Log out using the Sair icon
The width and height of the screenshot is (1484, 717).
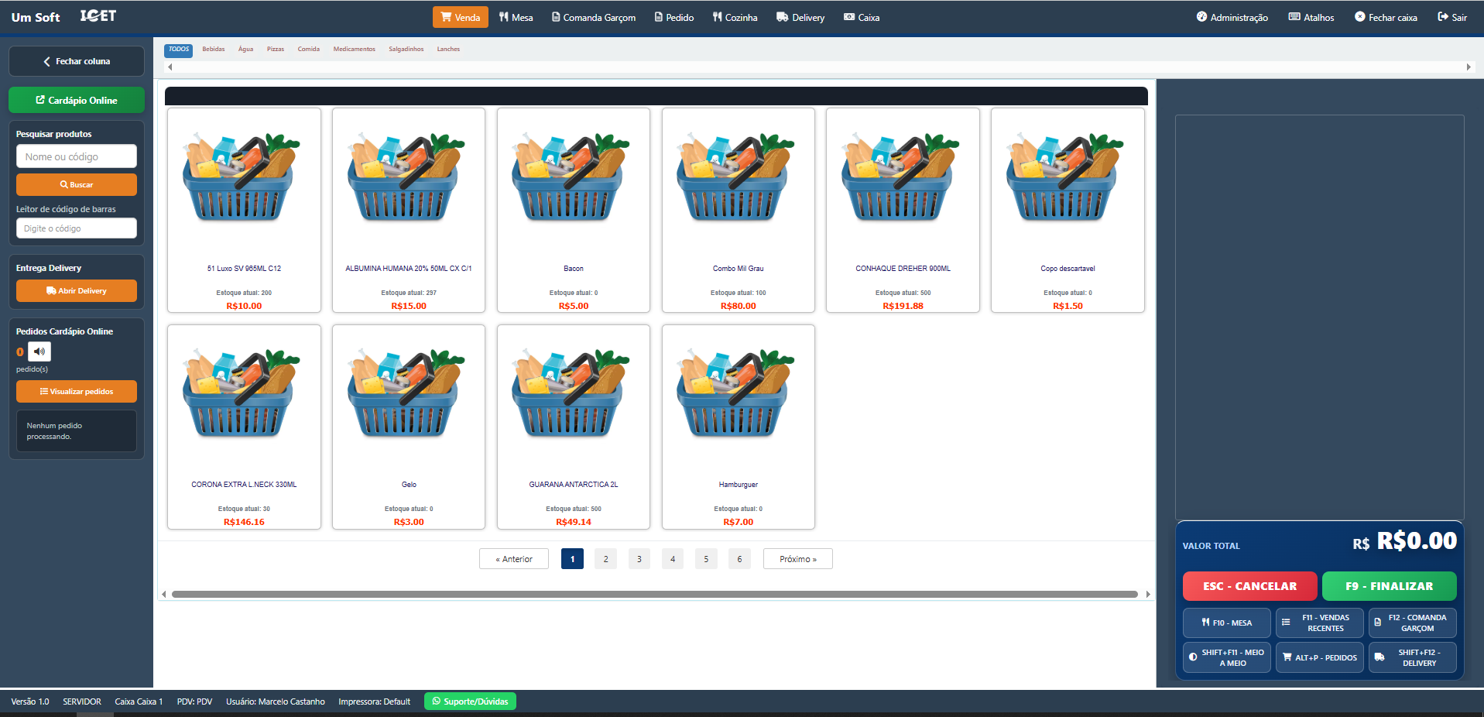click(1452, 17)
